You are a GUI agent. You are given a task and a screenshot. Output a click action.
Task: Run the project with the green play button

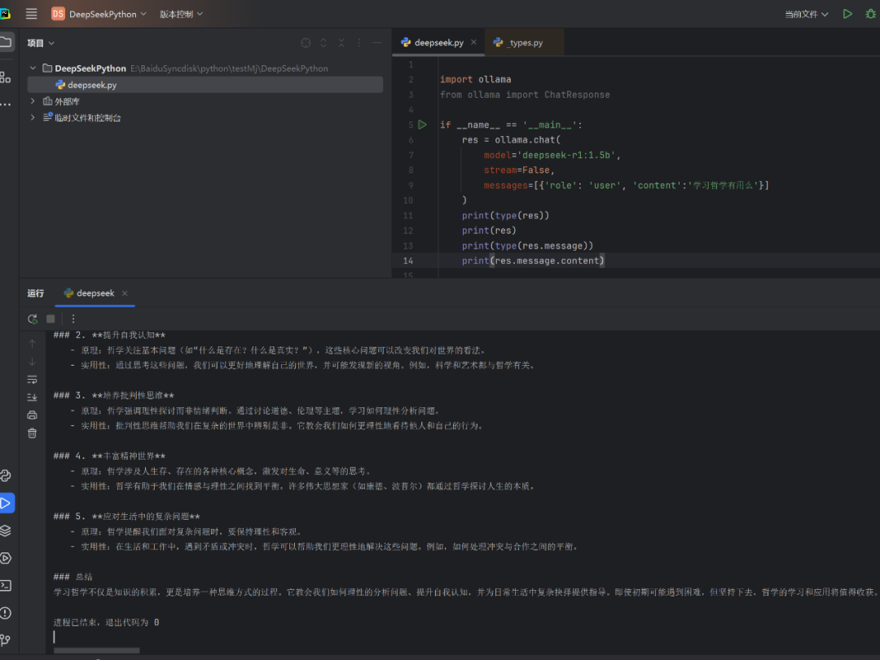847,13
